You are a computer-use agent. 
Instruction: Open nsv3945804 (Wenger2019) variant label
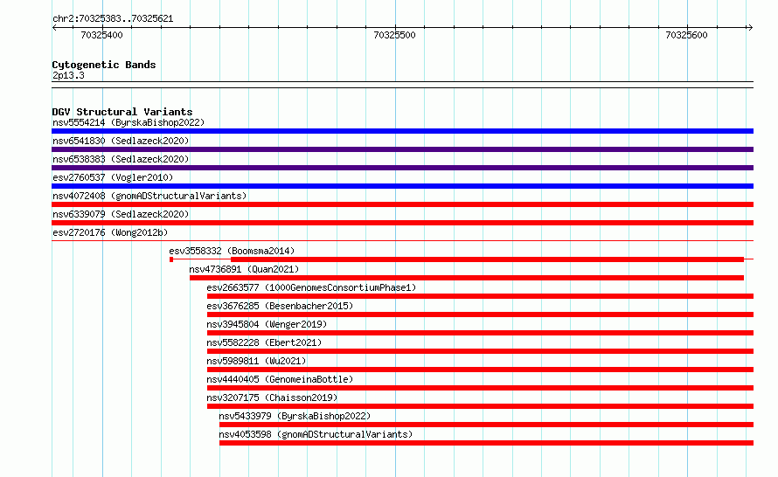(x=267, y=324)
